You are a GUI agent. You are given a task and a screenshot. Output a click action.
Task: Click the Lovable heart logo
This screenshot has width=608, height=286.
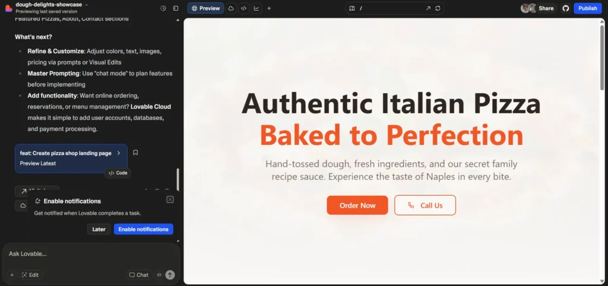pyautogui.click(x=8, y=8)
